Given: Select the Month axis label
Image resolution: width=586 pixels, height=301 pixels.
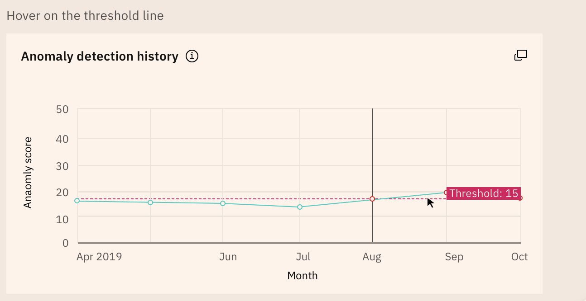Looking at the screenshot, I should click(303, 276).
